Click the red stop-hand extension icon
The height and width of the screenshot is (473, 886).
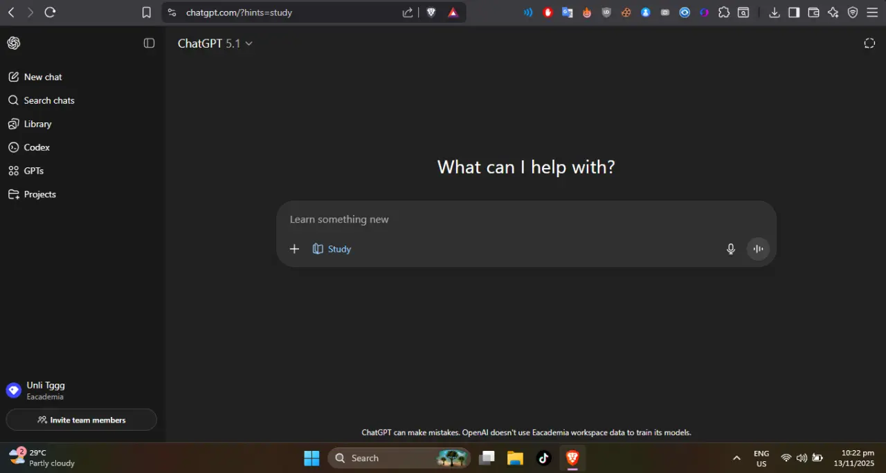click(548, 12)
